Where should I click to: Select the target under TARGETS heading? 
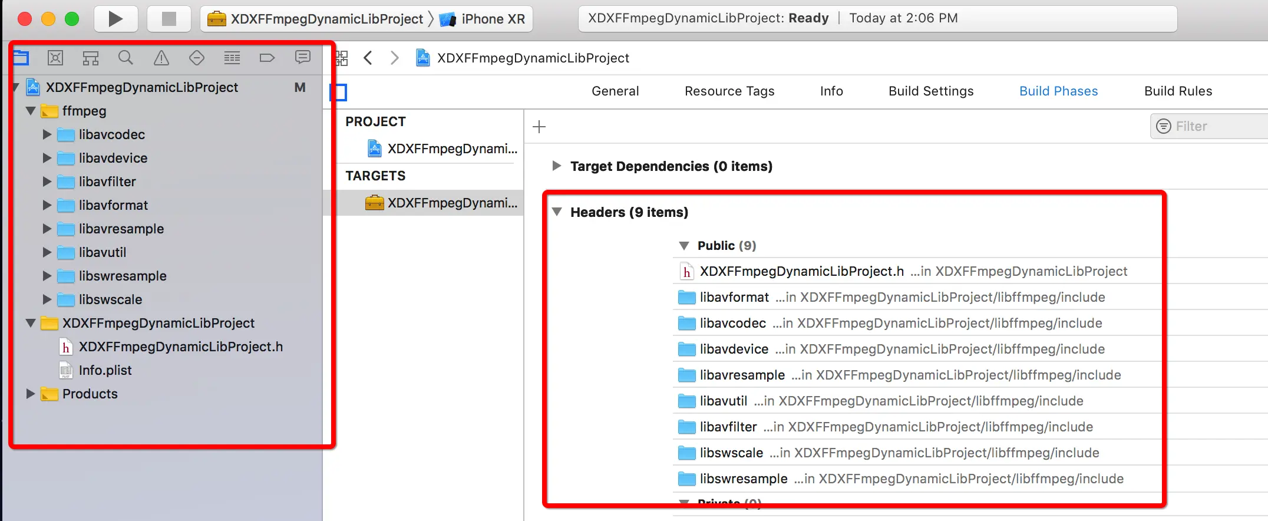pos(441,203)
